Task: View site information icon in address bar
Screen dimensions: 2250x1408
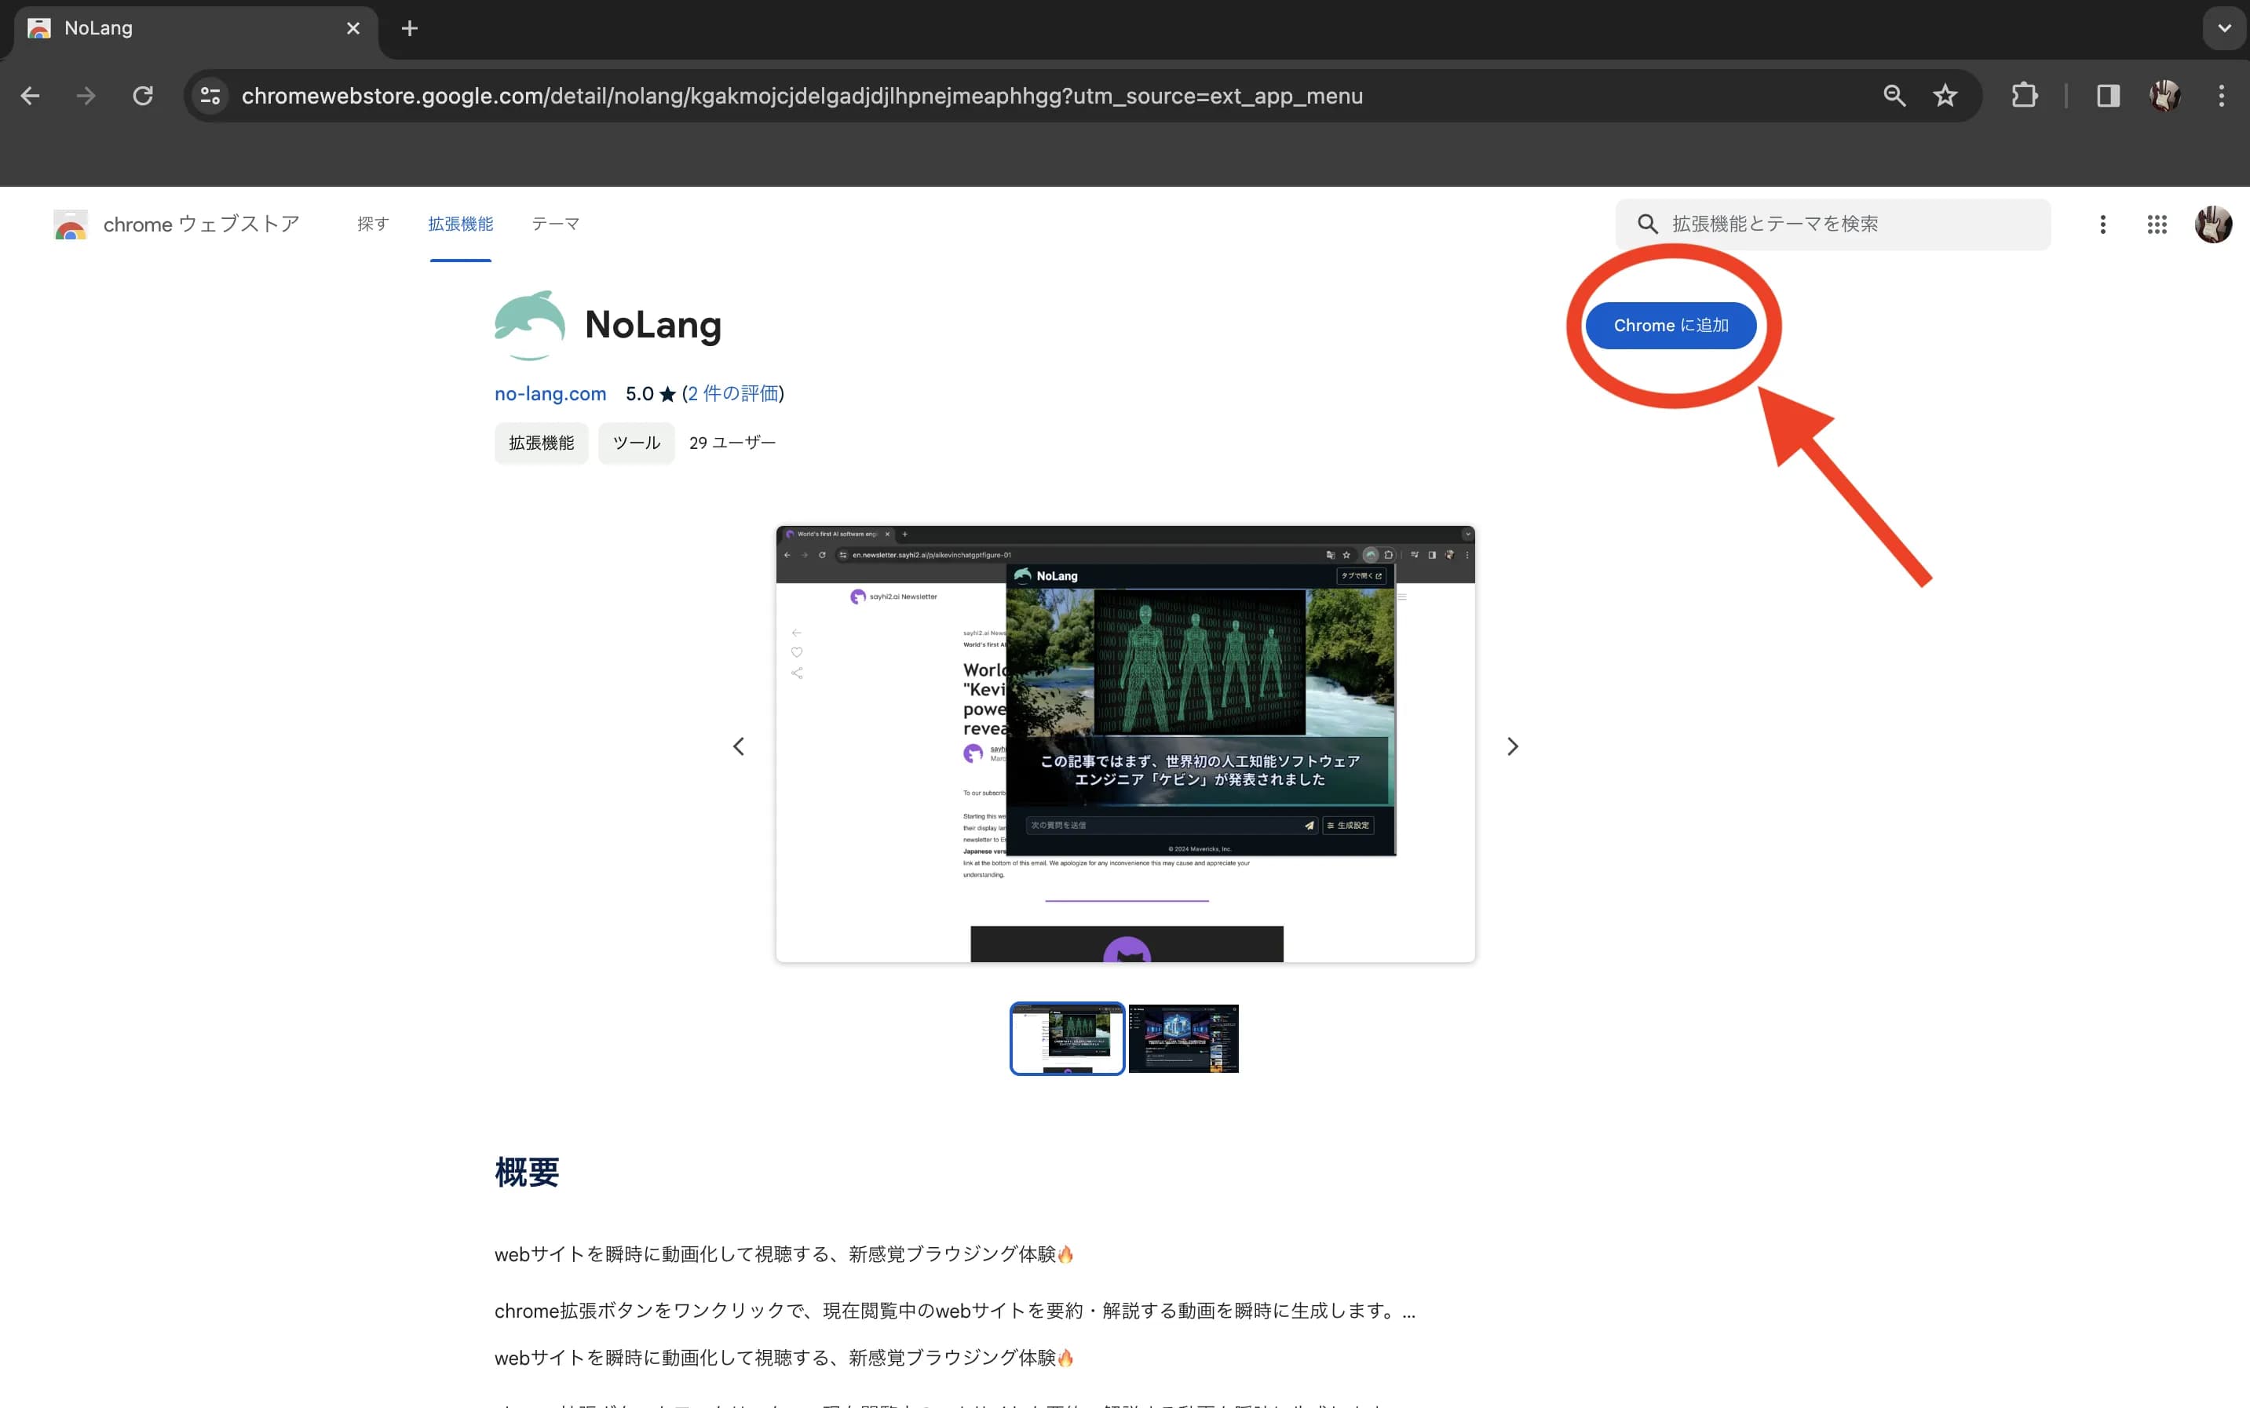Action: [x=210, y=96]
